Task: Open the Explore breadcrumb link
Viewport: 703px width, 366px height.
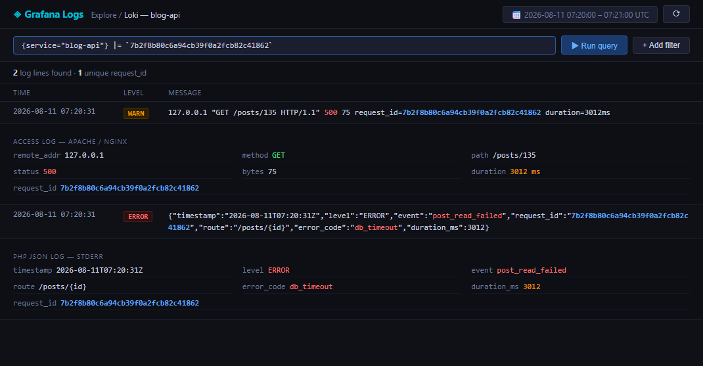Action: 104,15
